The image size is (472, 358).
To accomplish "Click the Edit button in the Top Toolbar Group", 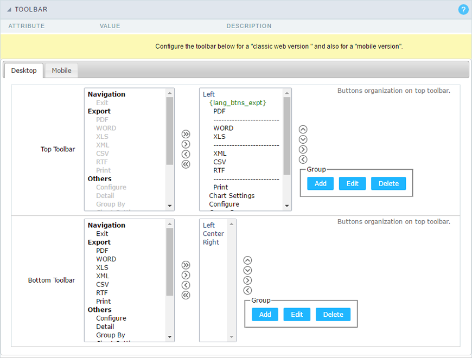I will coord(352,183).
